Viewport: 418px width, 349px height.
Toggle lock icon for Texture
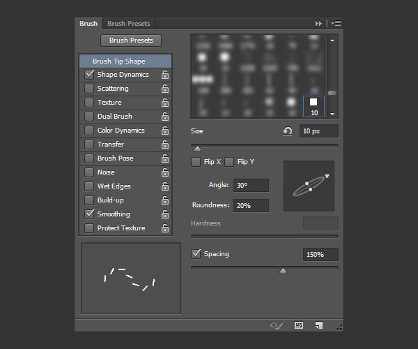pos(165,103)
